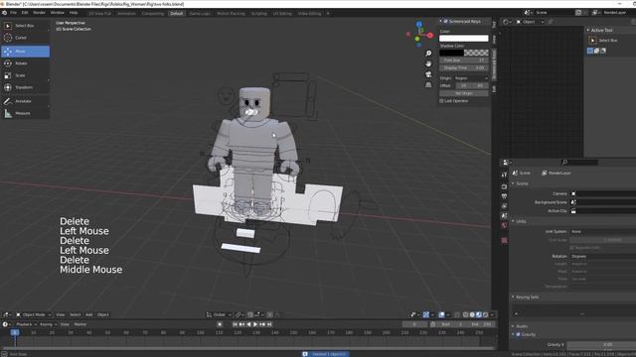
Task: Select the Cursor tool
Action: (25, 38)
